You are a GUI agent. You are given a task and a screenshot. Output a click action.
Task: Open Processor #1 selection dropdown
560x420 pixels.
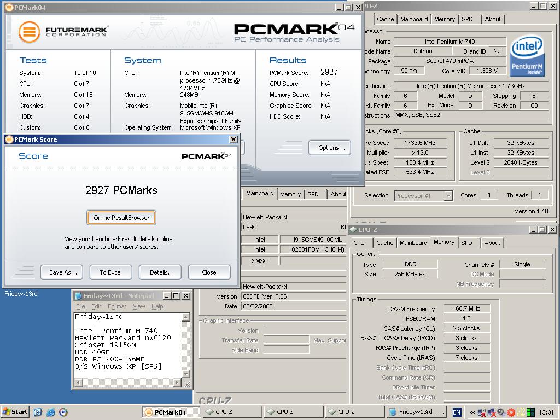point(448,196)
